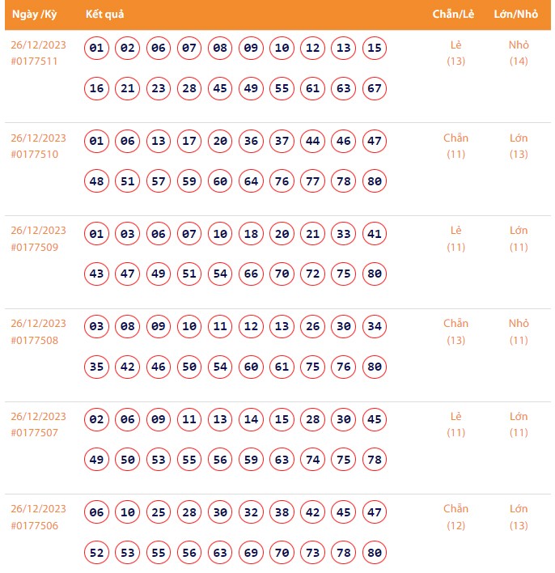Click ball 41 in draw #0177509
Screen dimensions: 555x573
click(x=374, y=234)
